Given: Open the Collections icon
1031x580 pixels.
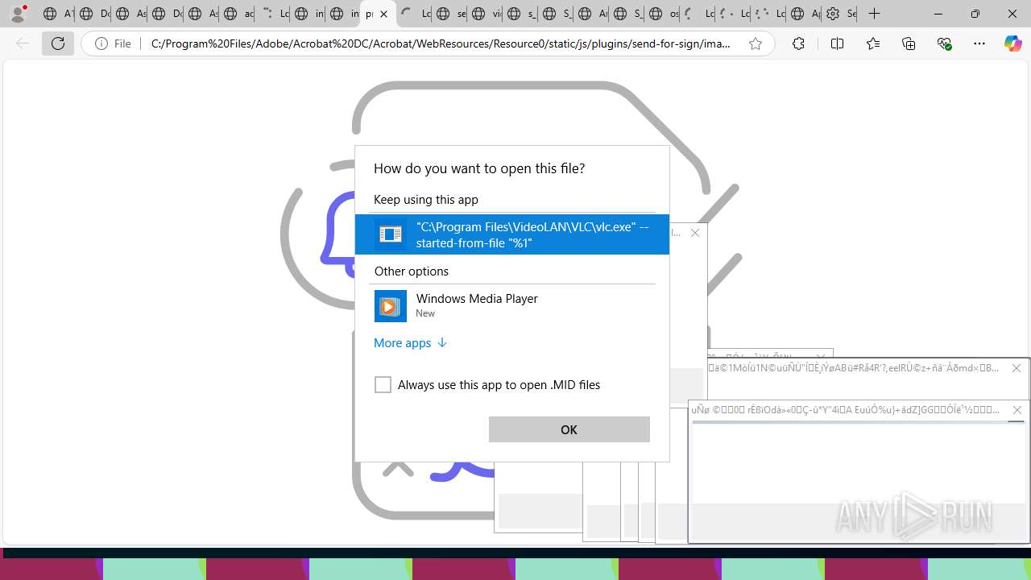Looking at the screenshot, I should 909,43.
